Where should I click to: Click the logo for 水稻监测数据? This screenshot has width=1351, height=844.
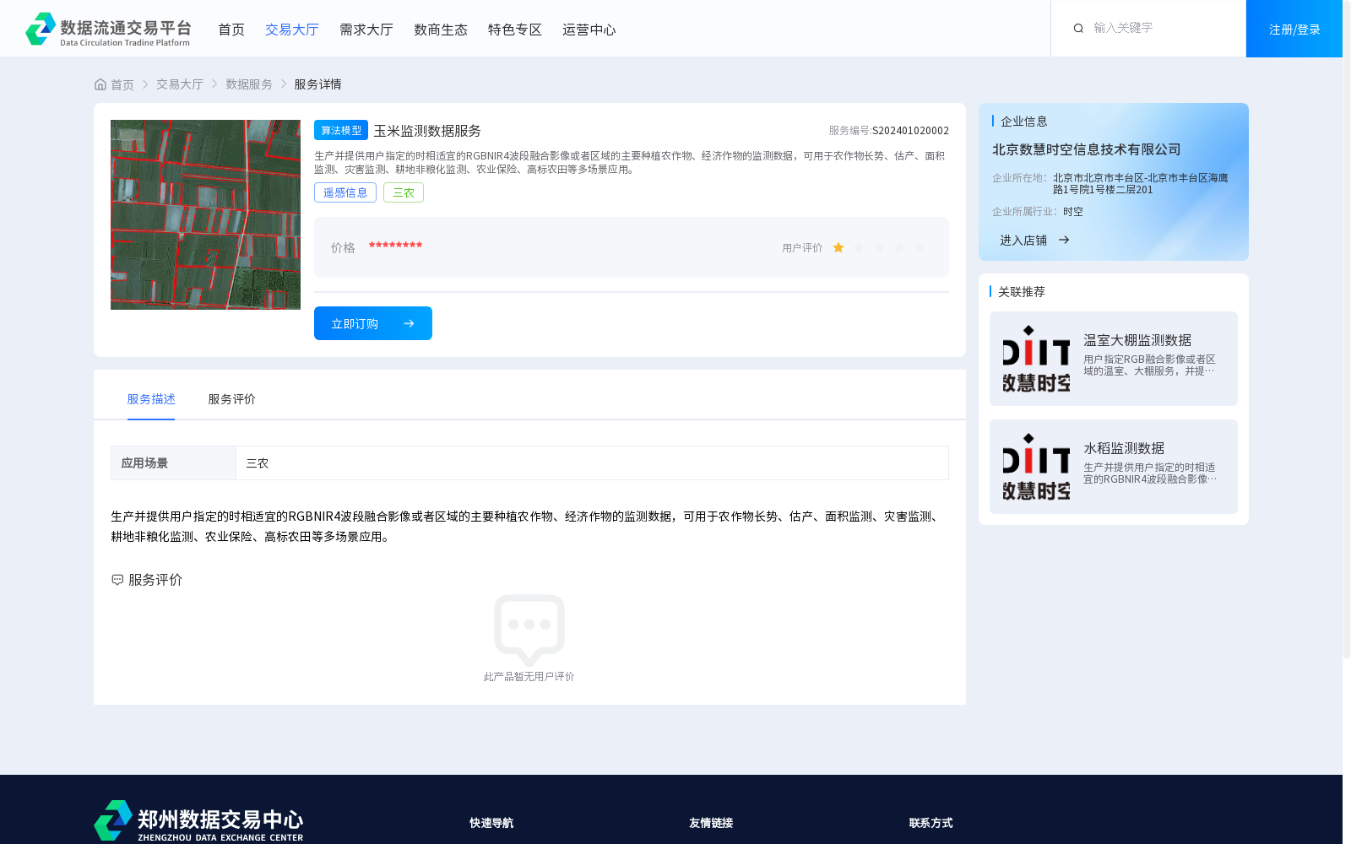pyautogui.click(x=1036, y=467)
